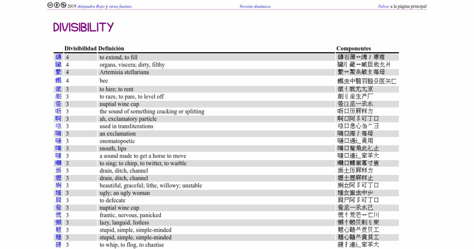Open character link for 'Artemisia stellariana'
This screenshot has width=474, height=249.
(x=58, y=72)
